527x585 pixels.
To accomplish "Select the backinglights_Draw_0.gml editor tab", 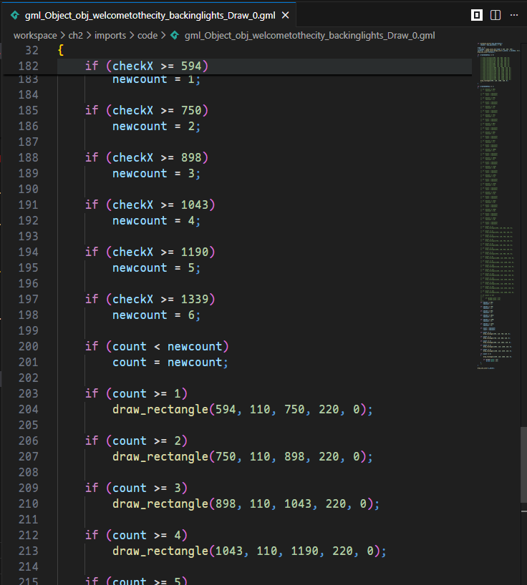I will tap(150, 15).
